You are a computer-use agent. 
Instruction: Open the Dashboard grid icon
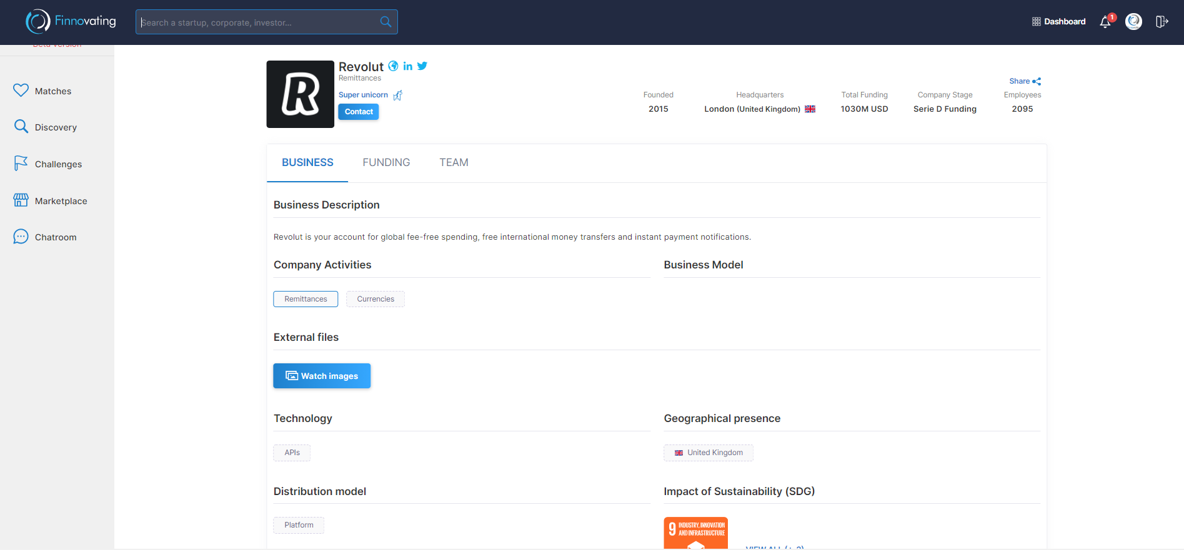(x=1036, y=21)
